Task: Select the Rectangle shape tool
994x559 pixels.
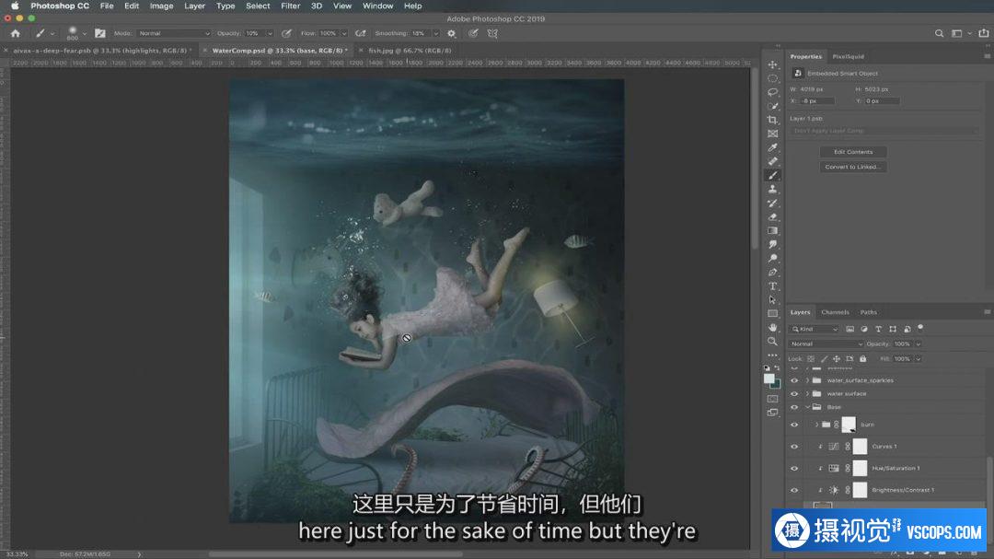Action: click(772, 313)
